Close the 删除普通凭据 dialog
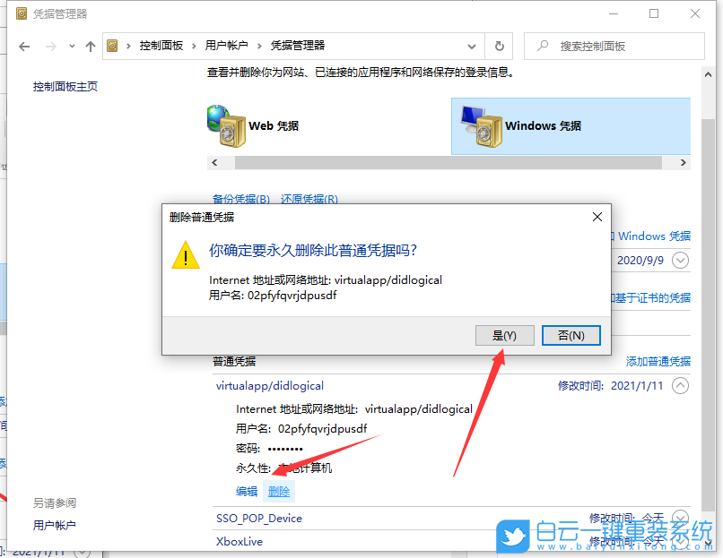 [597, 216]
